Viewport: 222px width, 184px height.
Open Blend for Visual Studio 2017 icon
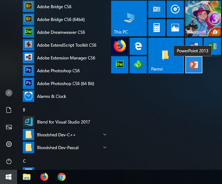29,122
